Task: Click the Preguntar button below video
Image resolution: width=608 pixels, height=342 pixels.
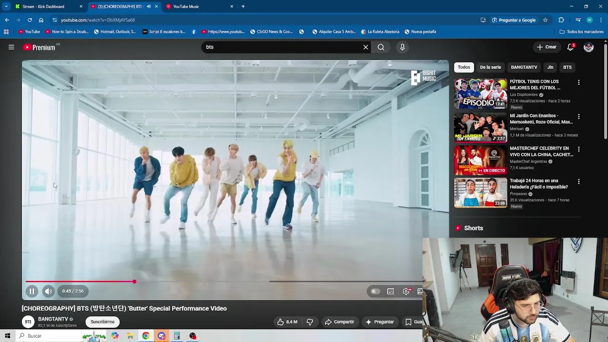Action: 379,322
